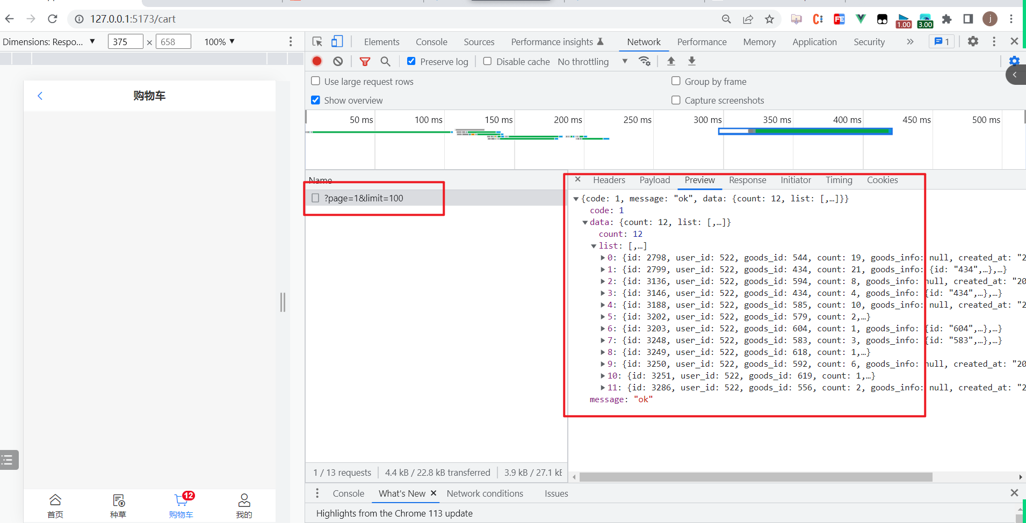
Task: Collapse the list array node
Action: 594,246
